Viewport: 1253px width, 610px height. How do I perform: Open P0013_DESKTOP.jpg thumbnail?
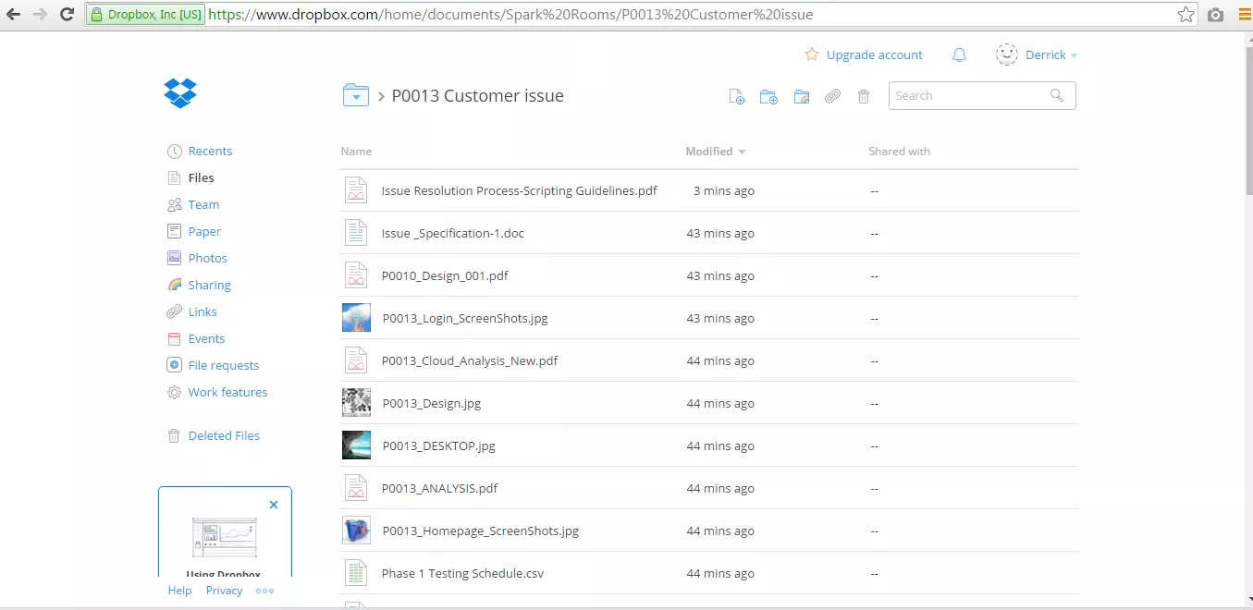click(x=356, y=445)
